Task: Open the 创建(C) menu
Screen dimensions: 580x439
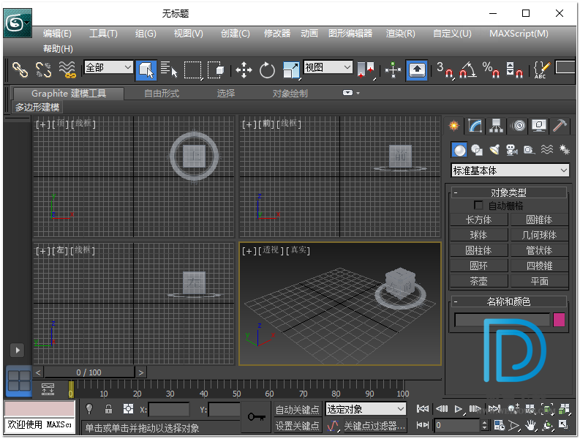Action: 236,34
